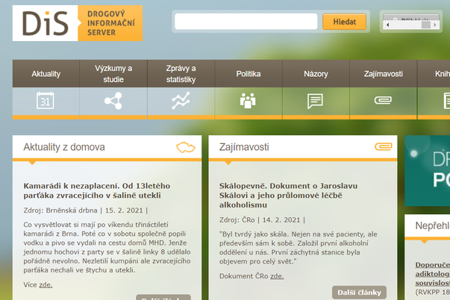
Task: Follow the 'zde.' link after Více
Action: click(x=46, y=285)
